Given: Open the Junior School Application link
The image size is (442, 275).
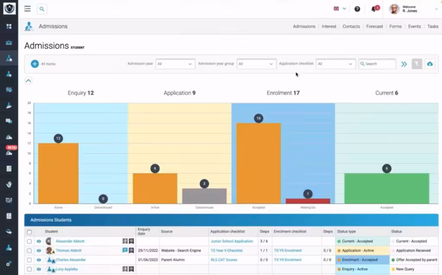Looking at the screenshot, I should (x=231, y=241).
